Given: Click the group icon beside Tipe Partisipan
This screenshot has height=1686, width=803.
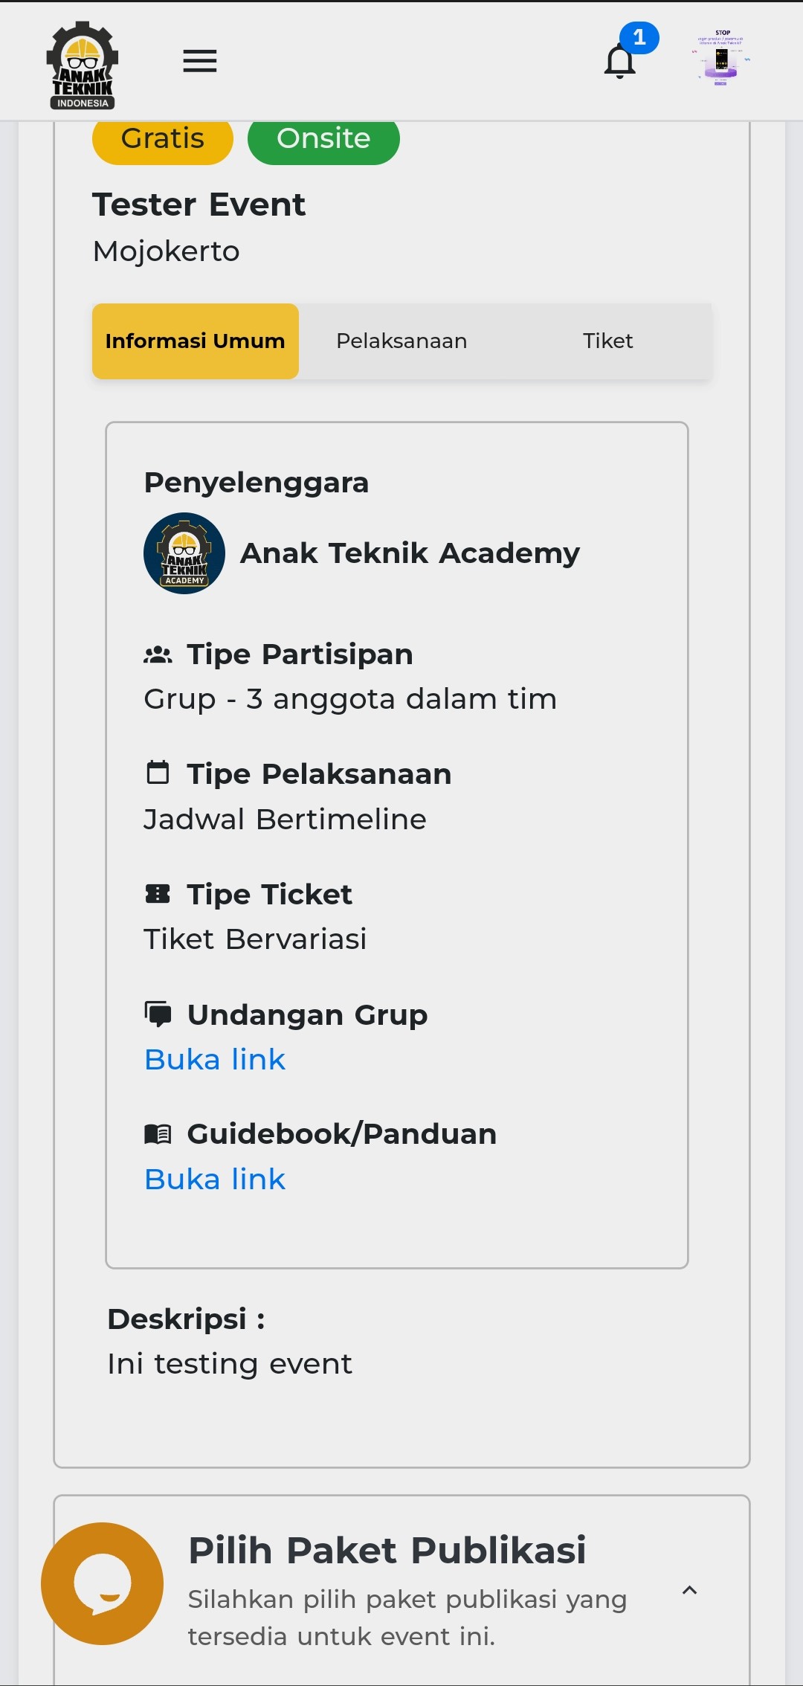Looking at the screenshot, I should (x=158, y=655).
